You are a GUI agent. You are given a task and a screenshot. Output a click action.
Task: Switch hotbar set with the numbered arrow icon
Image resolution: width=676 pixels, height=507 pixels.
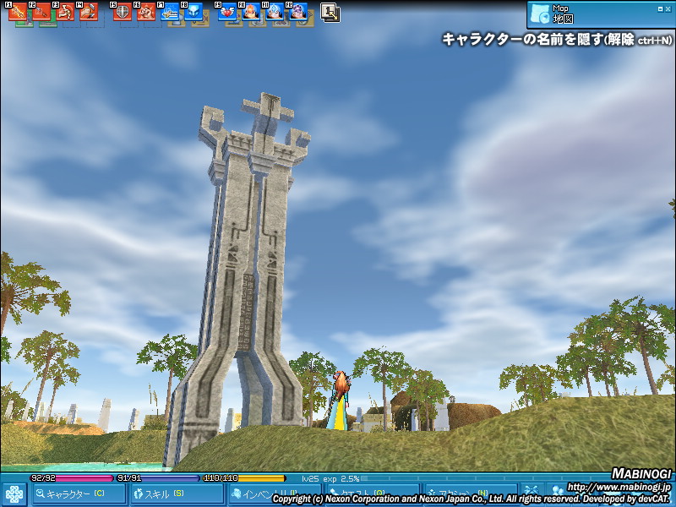click(330, 13)
